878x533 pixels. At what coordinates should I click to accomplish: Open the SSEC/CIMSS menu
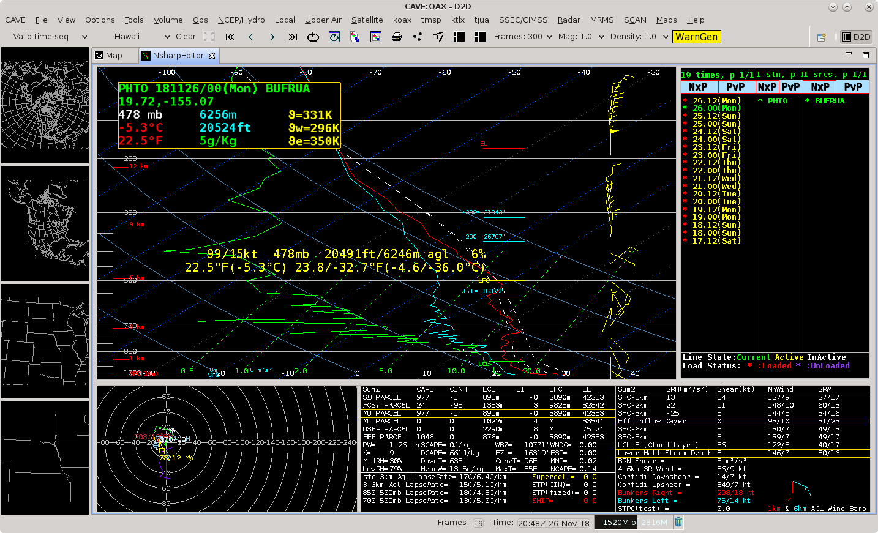[523, 20]
